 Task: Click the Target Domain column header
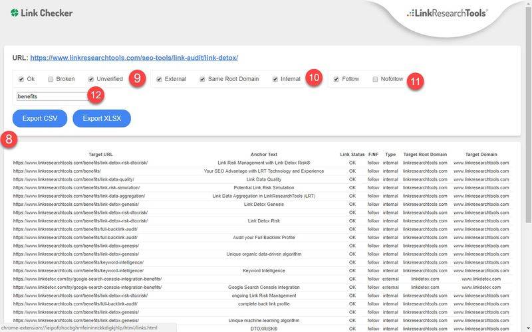coord(481,155)
